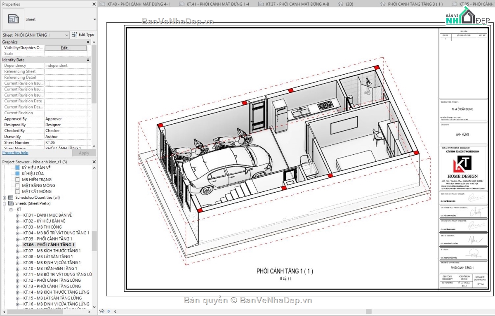495x316 pixels.
Task: Select sheet KT.02 - KÝ HIỆU BẢN VẼ
Action: (44, 221)
